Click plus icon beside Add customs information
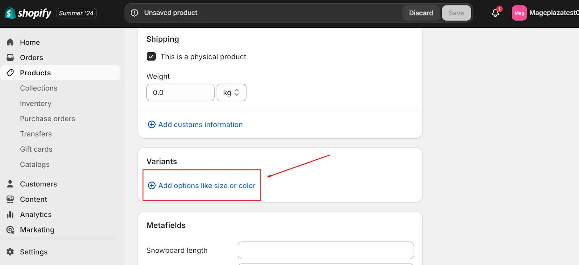 pos(152,125)
